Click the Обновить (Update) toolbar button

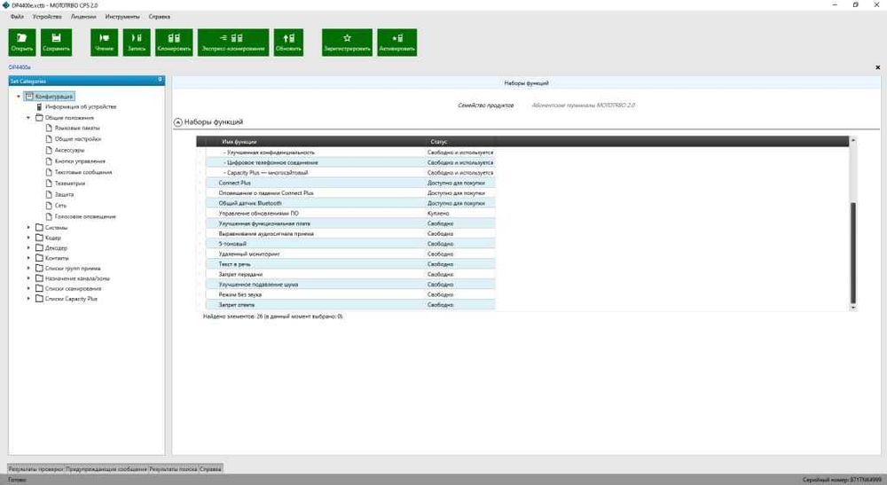pos(288,43)
